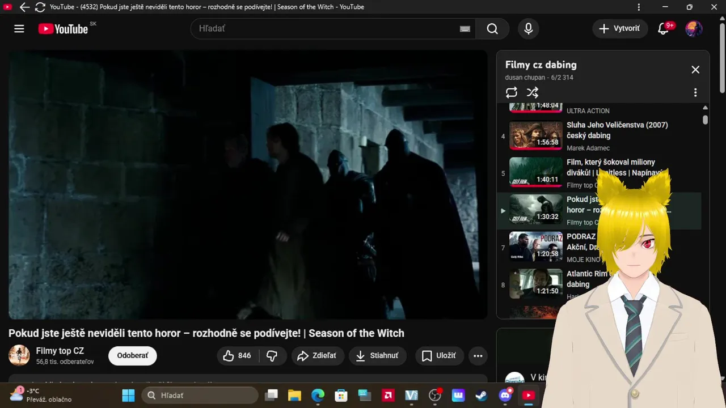This screenshot has width=726, height=408.
Task: Open more actions three-dot button
Action: tap(478, 356)
